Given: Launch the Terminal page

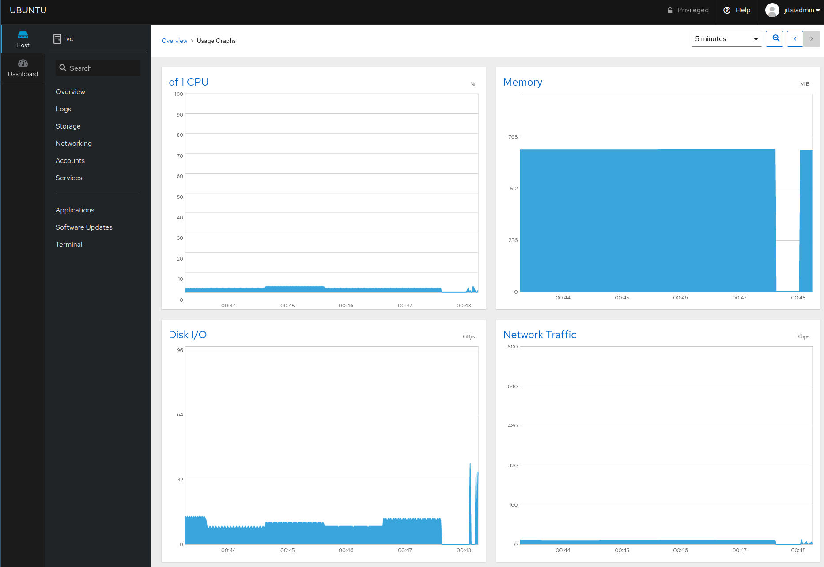Looking at the screenshot, I should (69, 245).
